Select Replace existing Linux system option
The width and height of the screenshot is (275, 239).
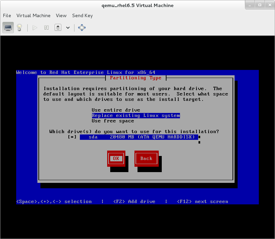[x=136, y=116]
